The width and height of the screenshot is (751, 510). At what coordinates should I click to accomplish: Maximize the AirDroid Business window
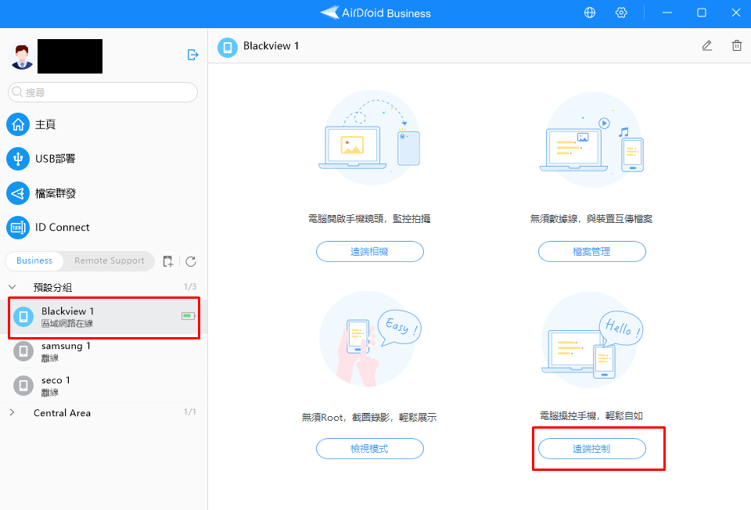tap(701, 13)
